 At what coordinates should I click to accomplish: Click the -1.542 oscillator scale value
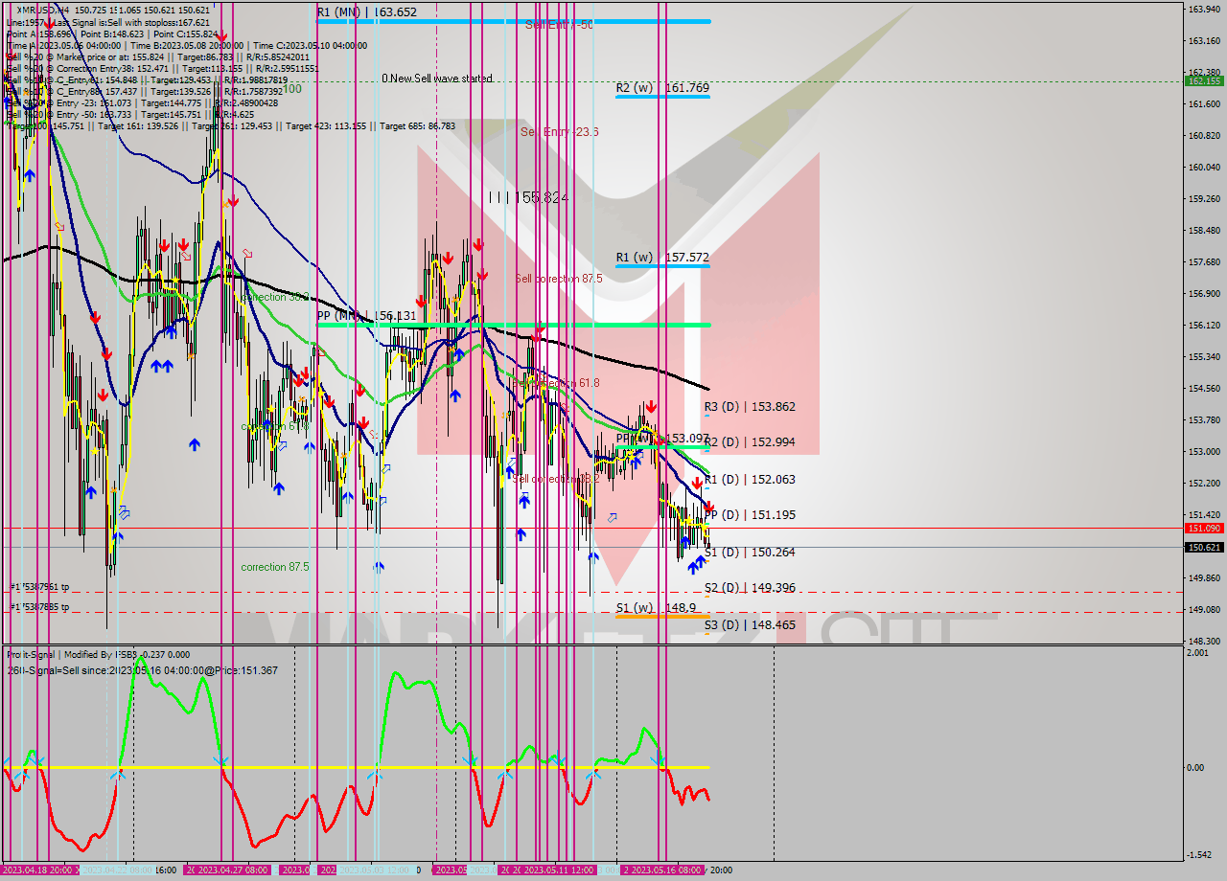(1200, 855)
